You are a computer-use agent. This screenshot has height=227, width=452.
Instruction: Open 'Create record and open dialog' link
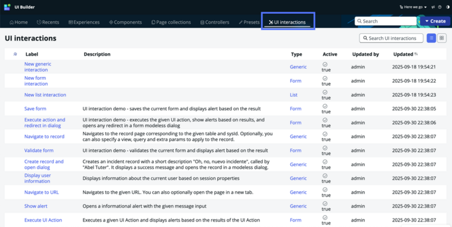(x=44, y=165)
